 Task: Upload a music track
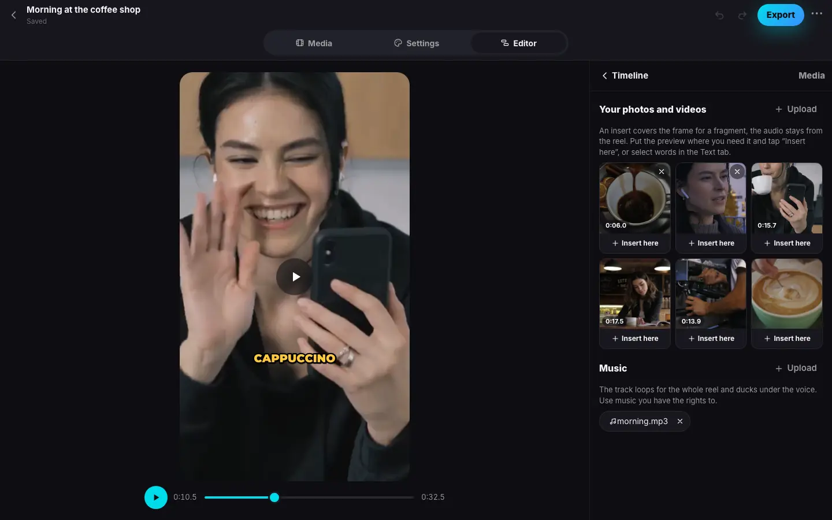(796, 368)
